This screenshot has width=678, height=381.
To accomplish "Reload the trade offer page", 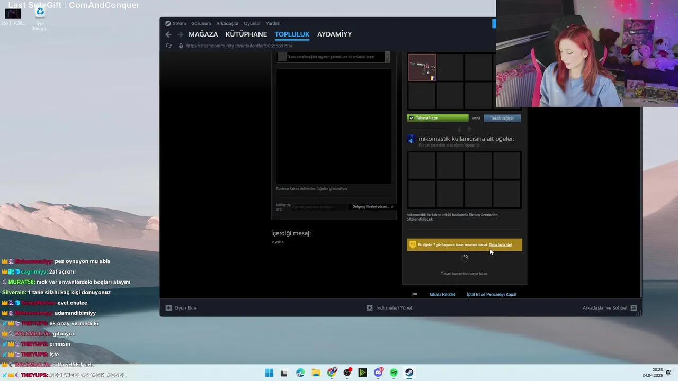I will (168, 46).
